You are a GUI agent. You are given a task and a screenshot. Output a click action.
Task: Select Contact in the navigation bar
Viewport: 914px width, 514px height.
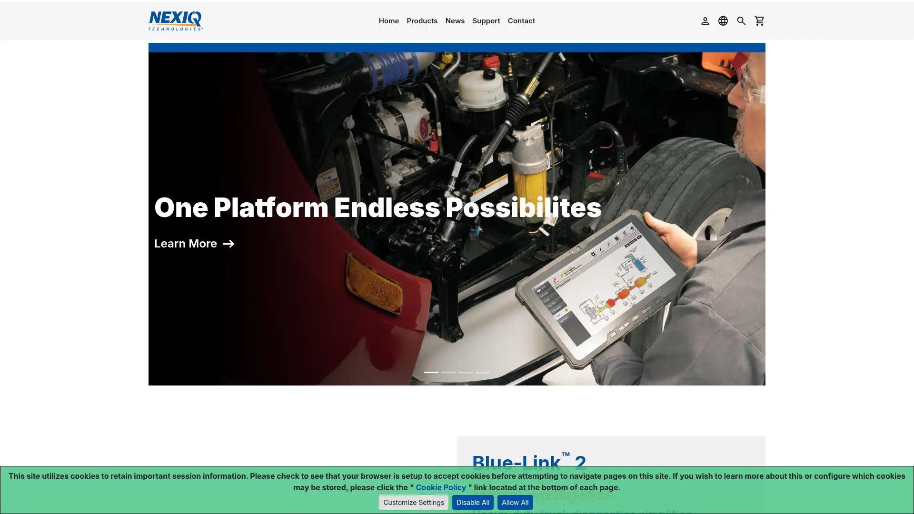(x=521, y=20)
